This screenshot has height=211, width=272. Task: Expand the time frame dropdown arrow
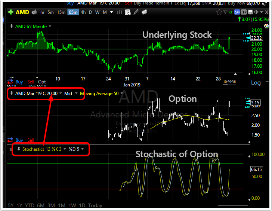click(x=112, y=12)
